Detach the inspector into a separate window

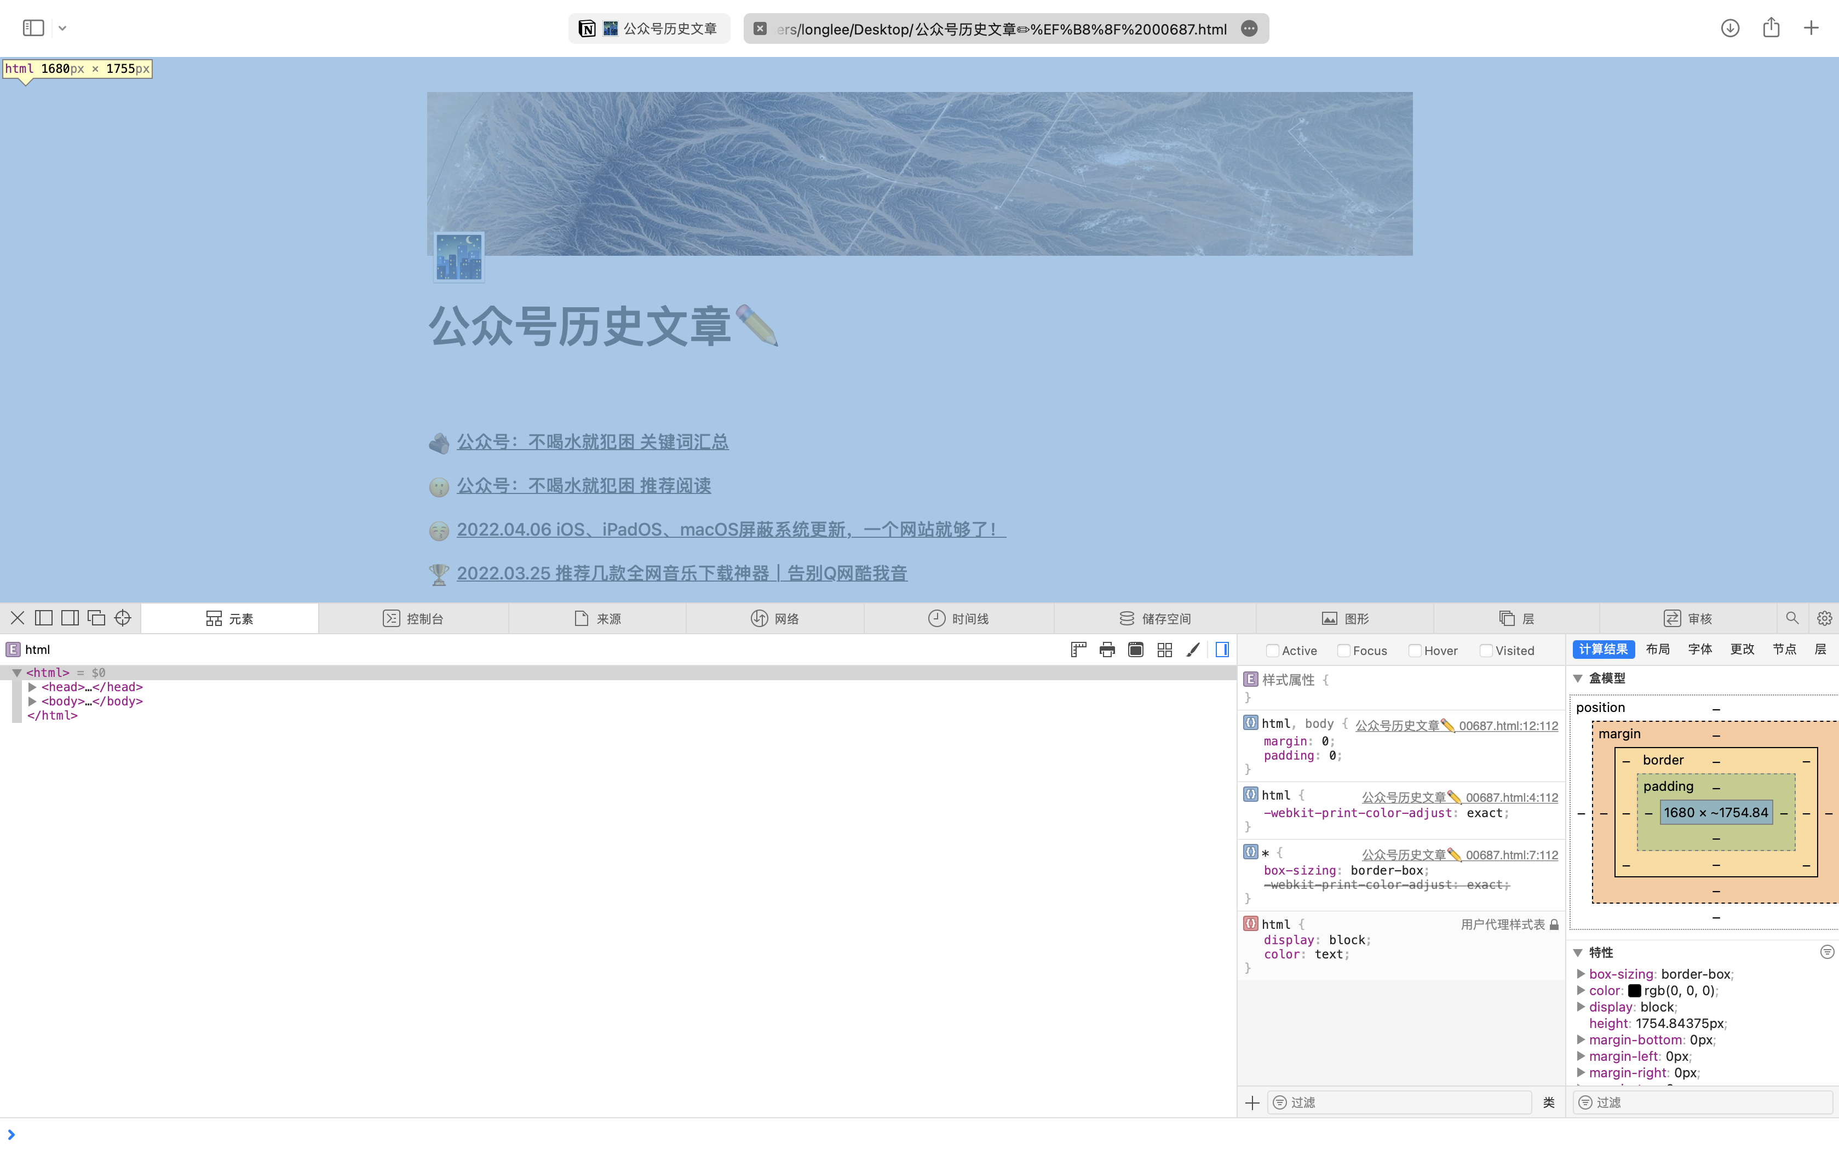(x=96, y=618)
